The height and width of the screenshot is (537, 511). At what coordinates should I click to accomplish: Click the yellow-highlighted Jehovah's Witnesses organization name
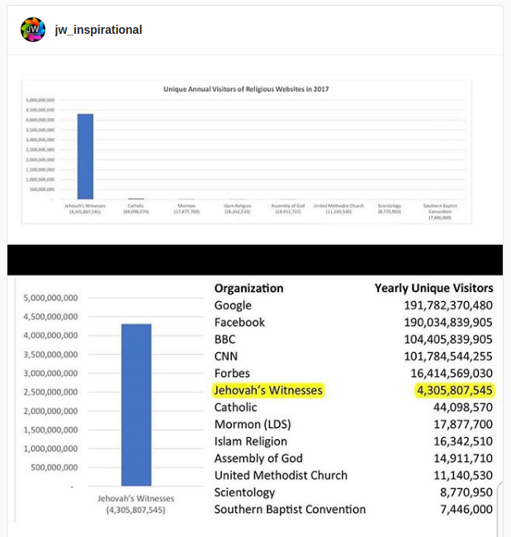268,390
